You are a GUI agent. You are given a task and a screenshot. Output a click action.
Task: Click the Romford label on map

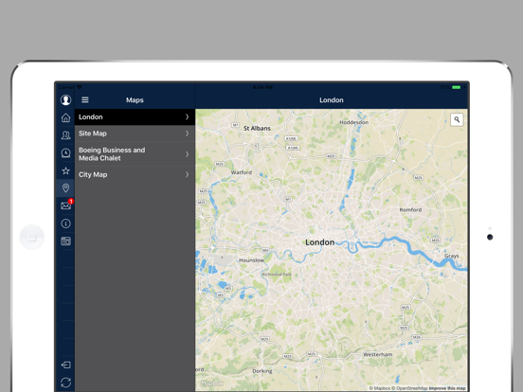[x=410, y=209]
